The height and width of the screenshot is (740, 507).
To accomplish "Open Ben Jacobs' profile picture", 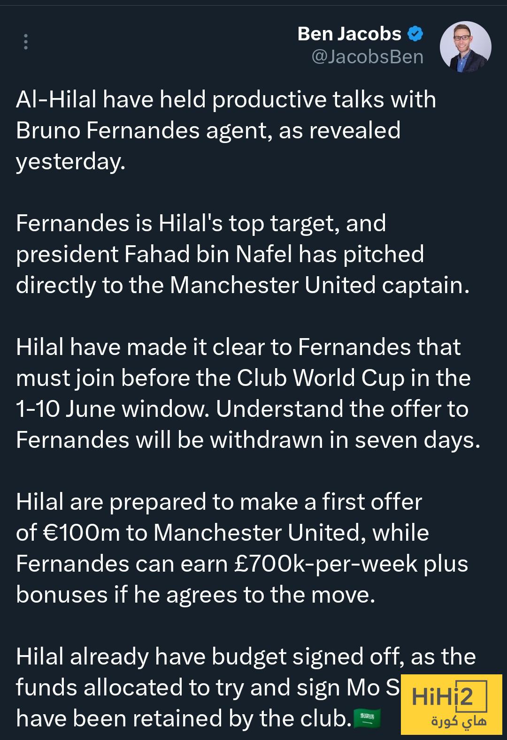I will [465, 47].
